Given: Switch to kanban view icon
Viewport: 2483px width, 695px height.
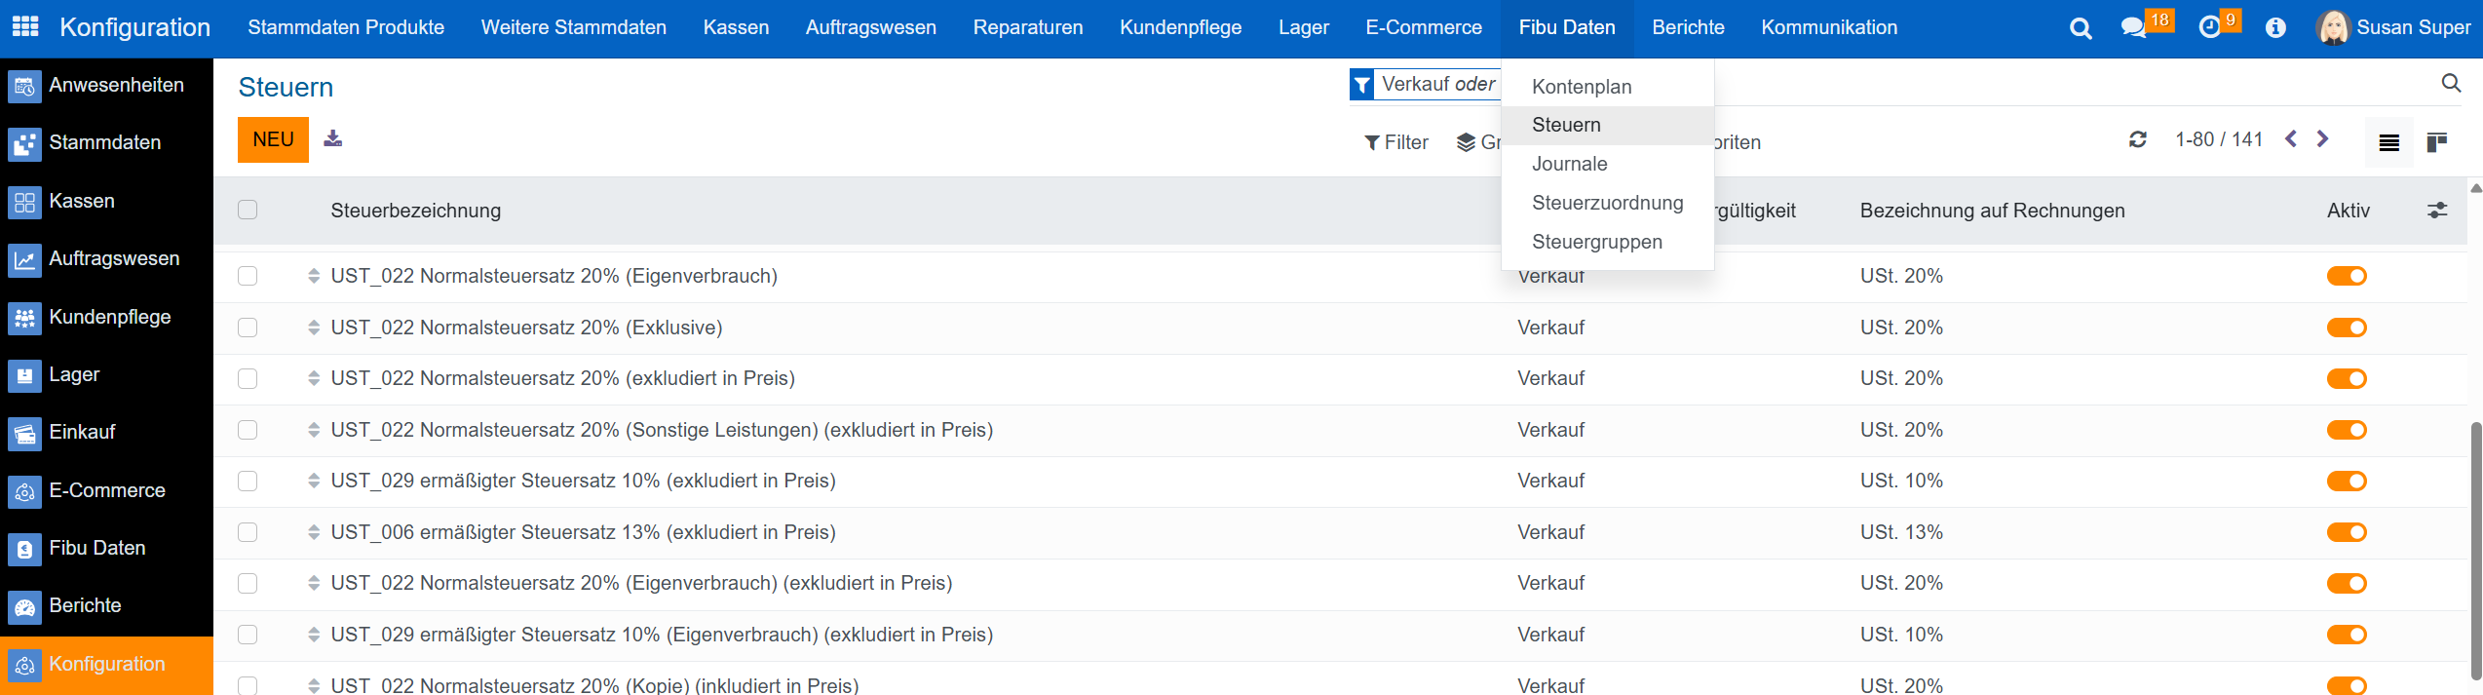Looking at the screenshot, I should (x=2437, y=142).
